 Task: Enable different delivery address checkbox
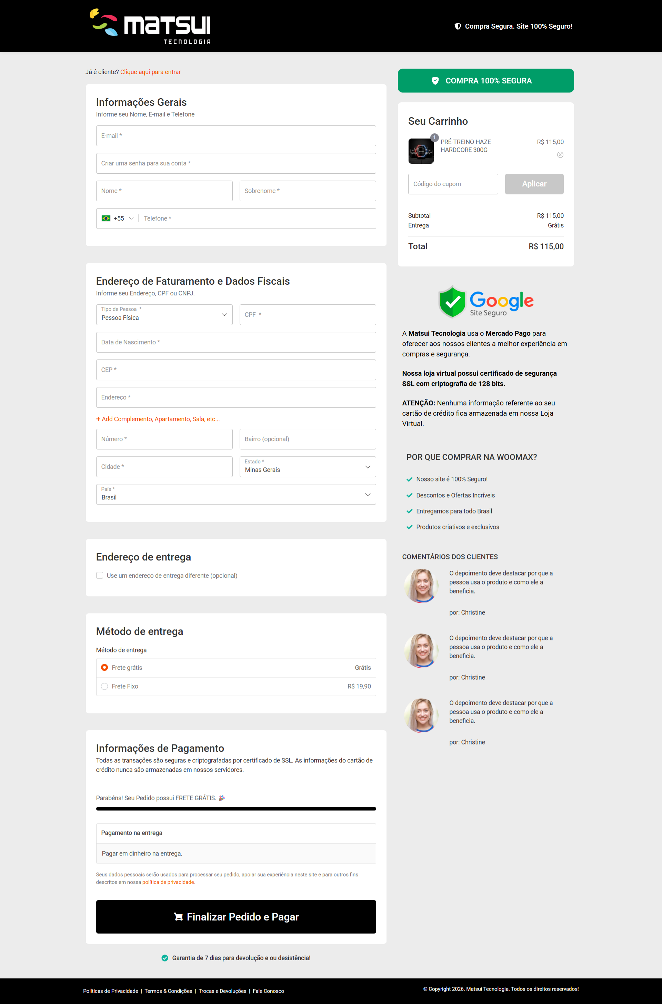pos(100,575)
